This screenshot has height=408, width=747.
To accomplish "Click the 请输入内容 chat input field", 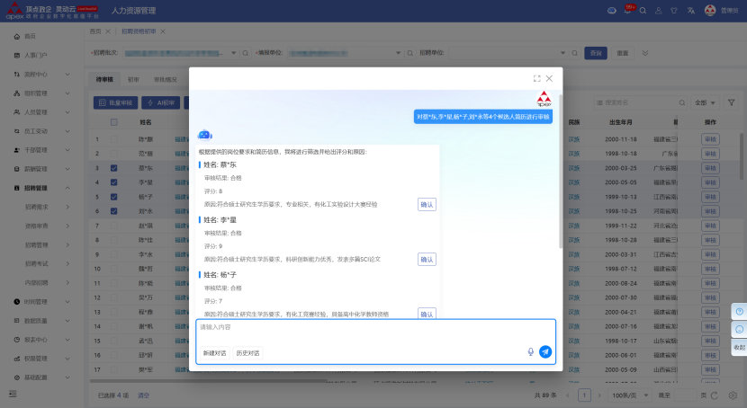I will [360, 328].
